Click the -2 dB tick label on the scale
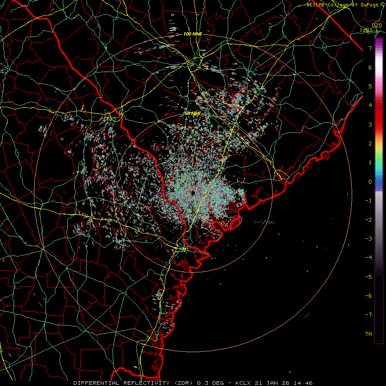The width and height of the screenshot is (386, 386). 368,220
